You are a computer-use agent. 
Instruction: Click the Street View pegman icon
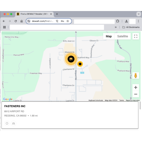(136, 75)
